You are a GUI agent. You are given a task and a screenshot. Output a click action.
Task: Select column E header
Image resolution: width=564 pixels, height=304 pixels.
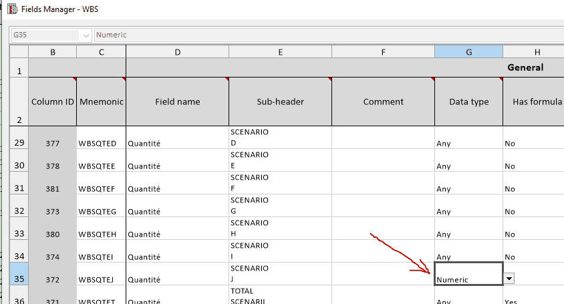click(280, 51)
